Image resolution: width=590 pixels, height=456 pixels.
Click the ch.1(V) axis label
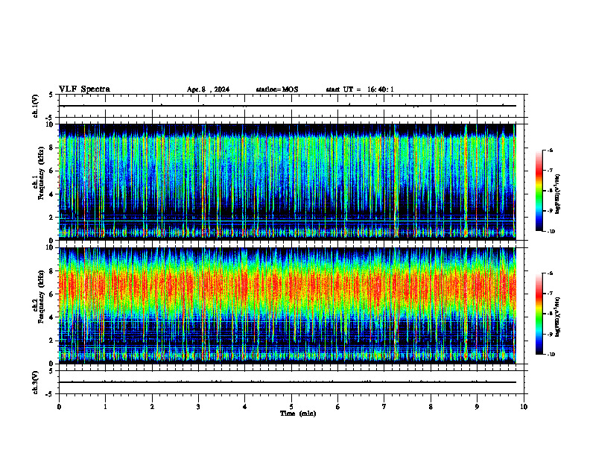36,106
